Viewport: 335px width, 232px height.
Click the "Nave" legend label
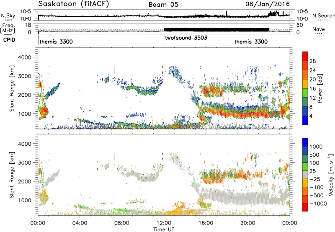pos(319,29)
